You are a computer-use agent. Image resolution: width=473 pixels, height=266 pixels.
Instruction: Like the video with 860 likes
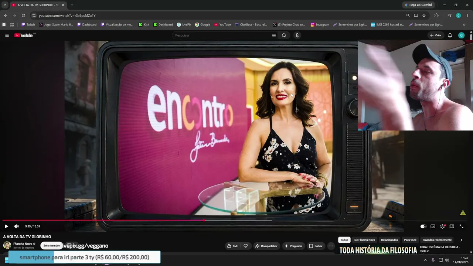click(232, 246)
